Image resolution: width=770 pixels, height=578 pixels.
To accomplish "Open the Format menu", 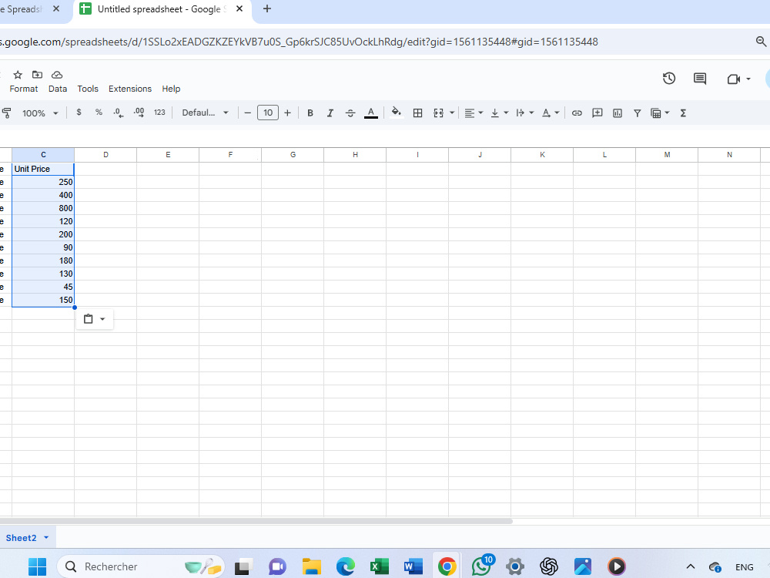I will [x=24, y=89].
